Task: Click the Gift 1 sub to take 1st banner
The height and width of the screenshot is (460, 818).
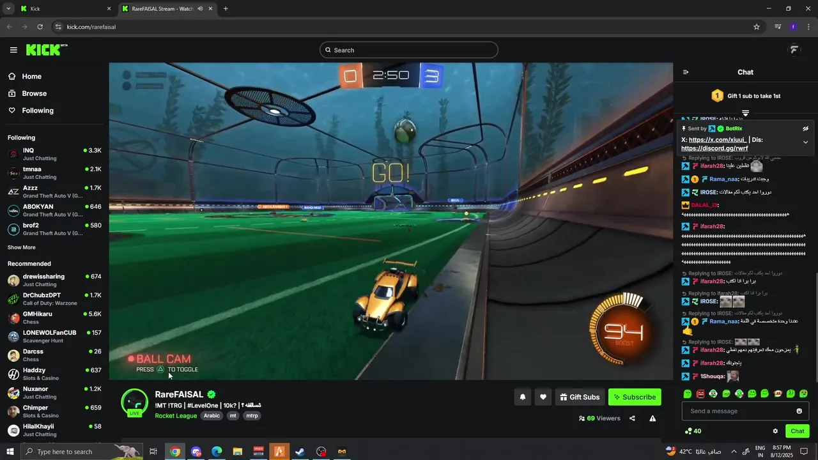Action: point(745,96)
